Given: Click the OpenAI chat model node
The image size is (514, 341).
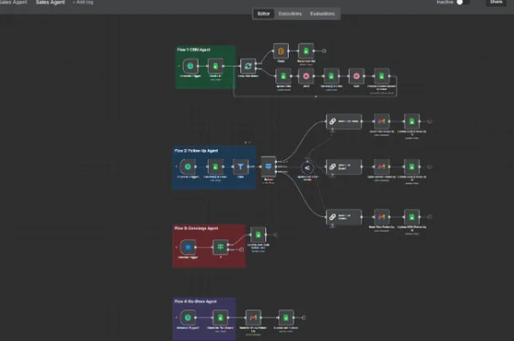Looking at the screenshot, I should pos(307,168).
